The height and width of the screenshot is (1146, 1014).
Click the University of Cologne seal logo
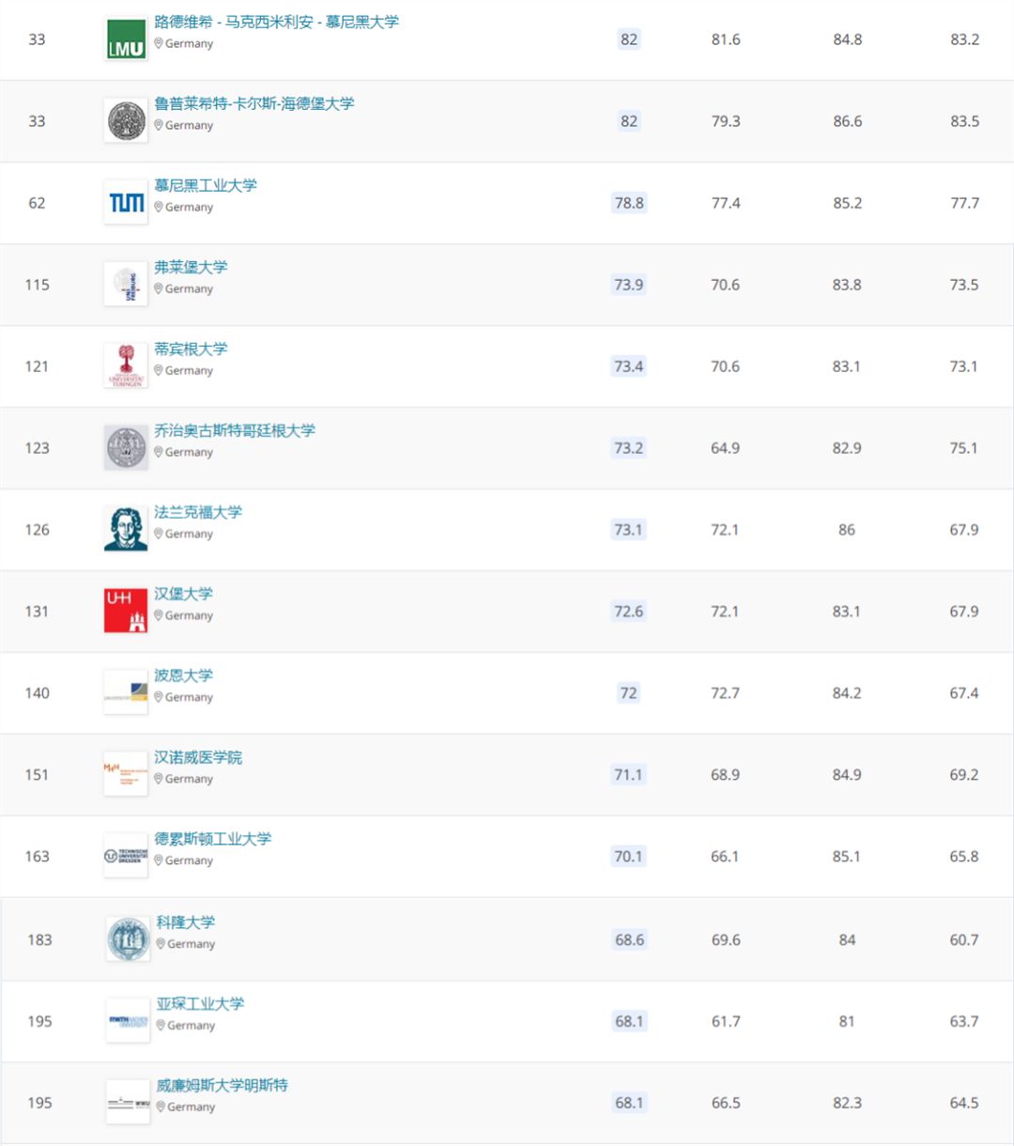click(128, 939)
